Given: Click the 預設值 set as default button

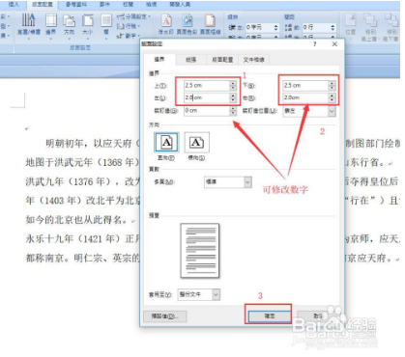Looking at the screenshot, I should [x=165, y=316].
